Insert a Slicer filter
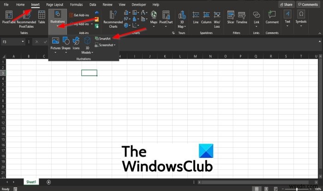 pos(231,17)
